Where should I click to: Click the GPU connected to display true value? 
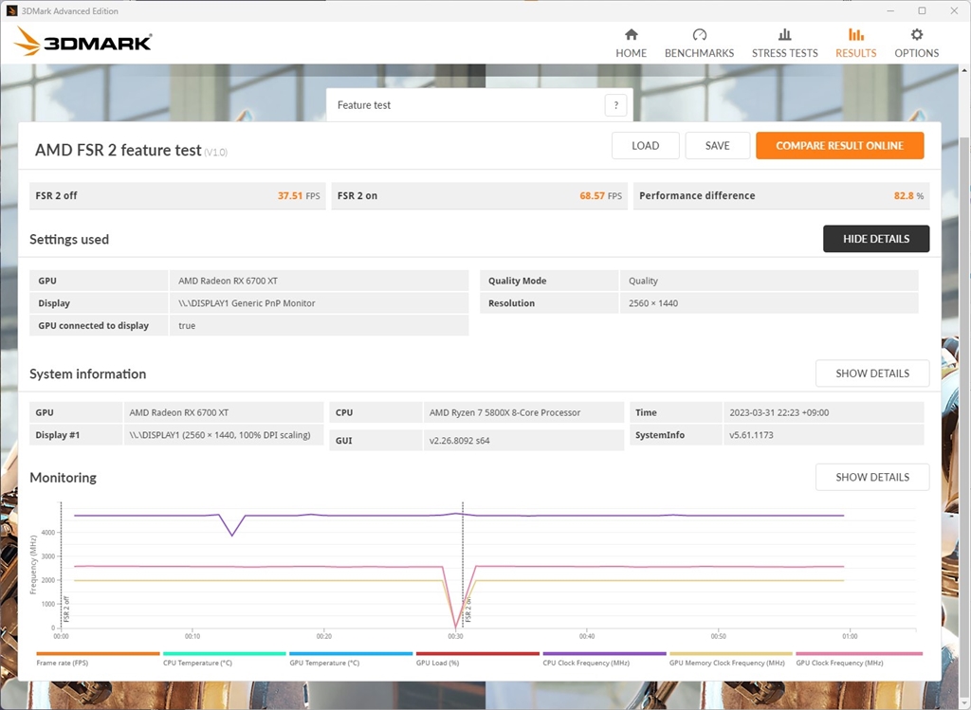click(187, 325)
